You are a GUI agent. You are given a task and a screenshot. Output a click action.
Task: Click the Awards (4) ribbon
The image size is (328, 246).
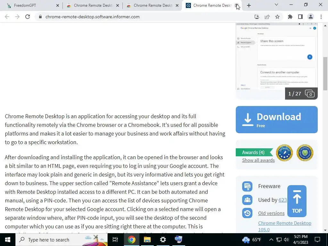254,152
